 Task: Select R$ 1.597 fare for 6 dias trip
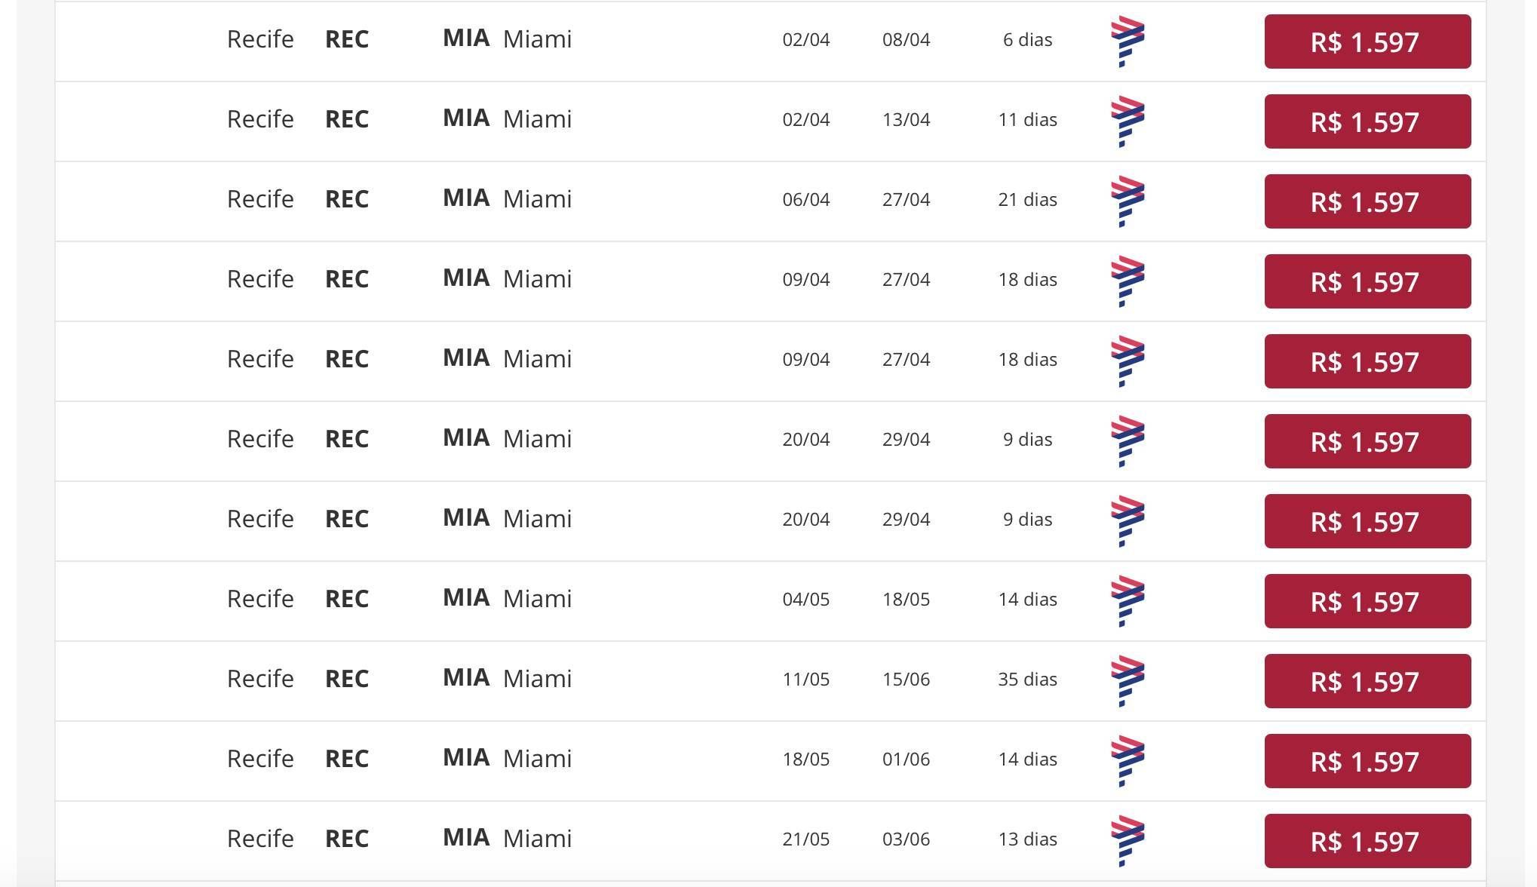(1367, 41)
